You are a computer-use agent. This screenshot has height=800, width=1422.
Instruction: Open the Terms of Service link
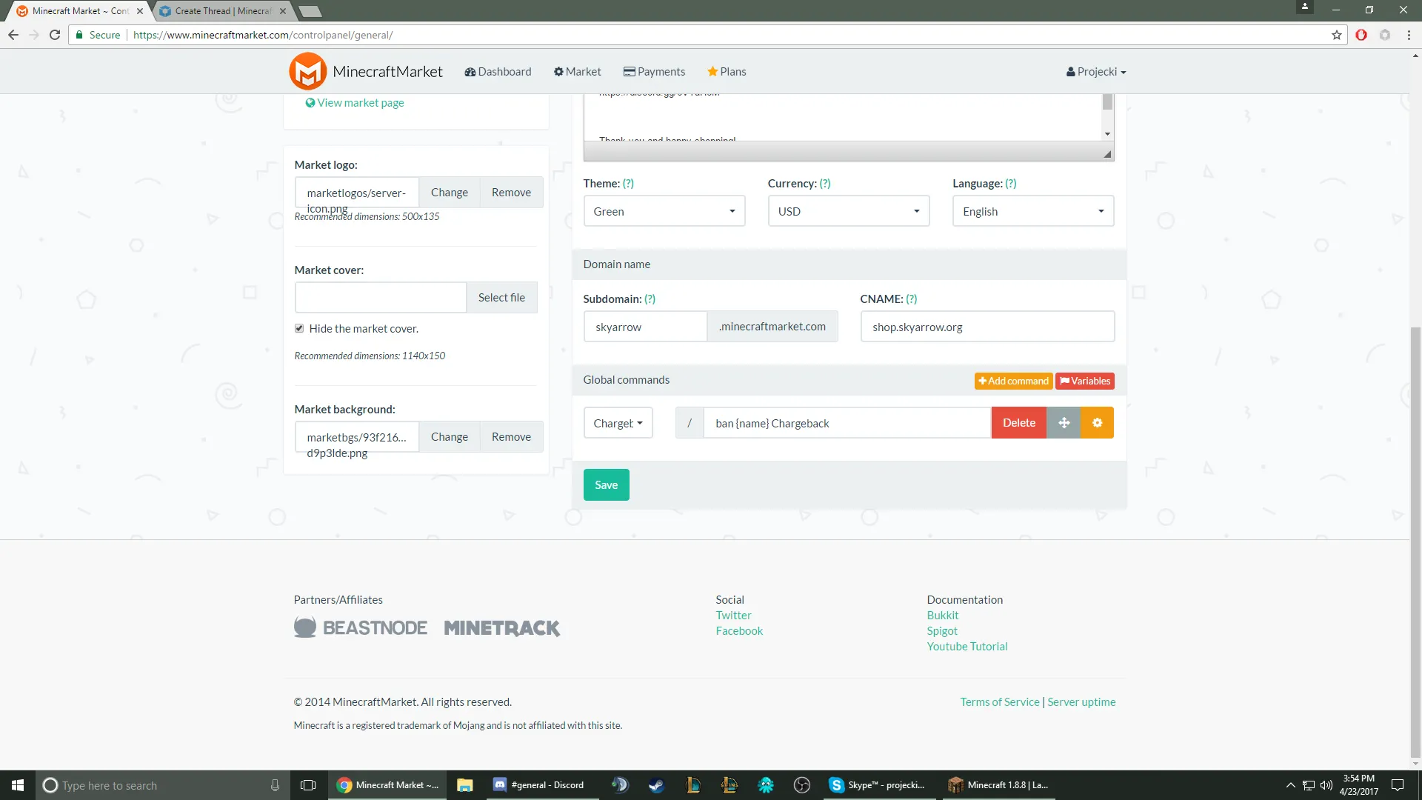coord(1000,702)
